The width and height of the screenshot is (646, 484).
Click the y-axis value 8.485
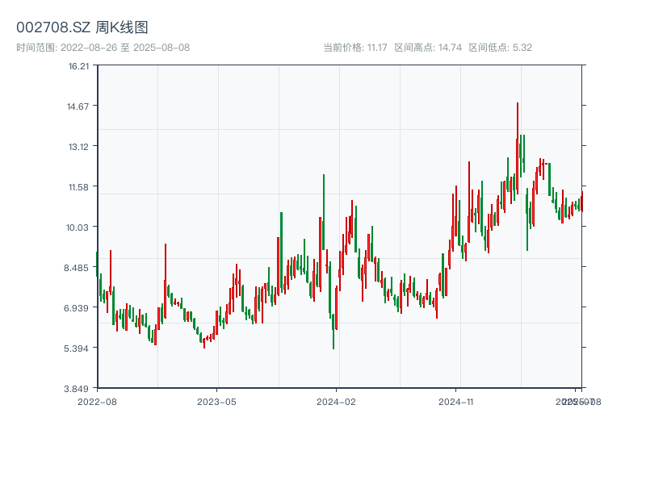click(76, 268)
